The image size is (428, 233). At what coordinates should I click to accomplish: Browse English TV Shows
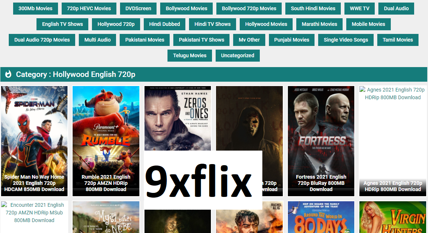point(62,24)
